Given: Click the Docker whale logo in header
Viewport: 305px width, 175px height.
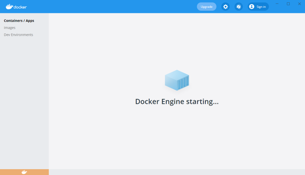Looking at the screenshot, I should (x=16, y=7).
